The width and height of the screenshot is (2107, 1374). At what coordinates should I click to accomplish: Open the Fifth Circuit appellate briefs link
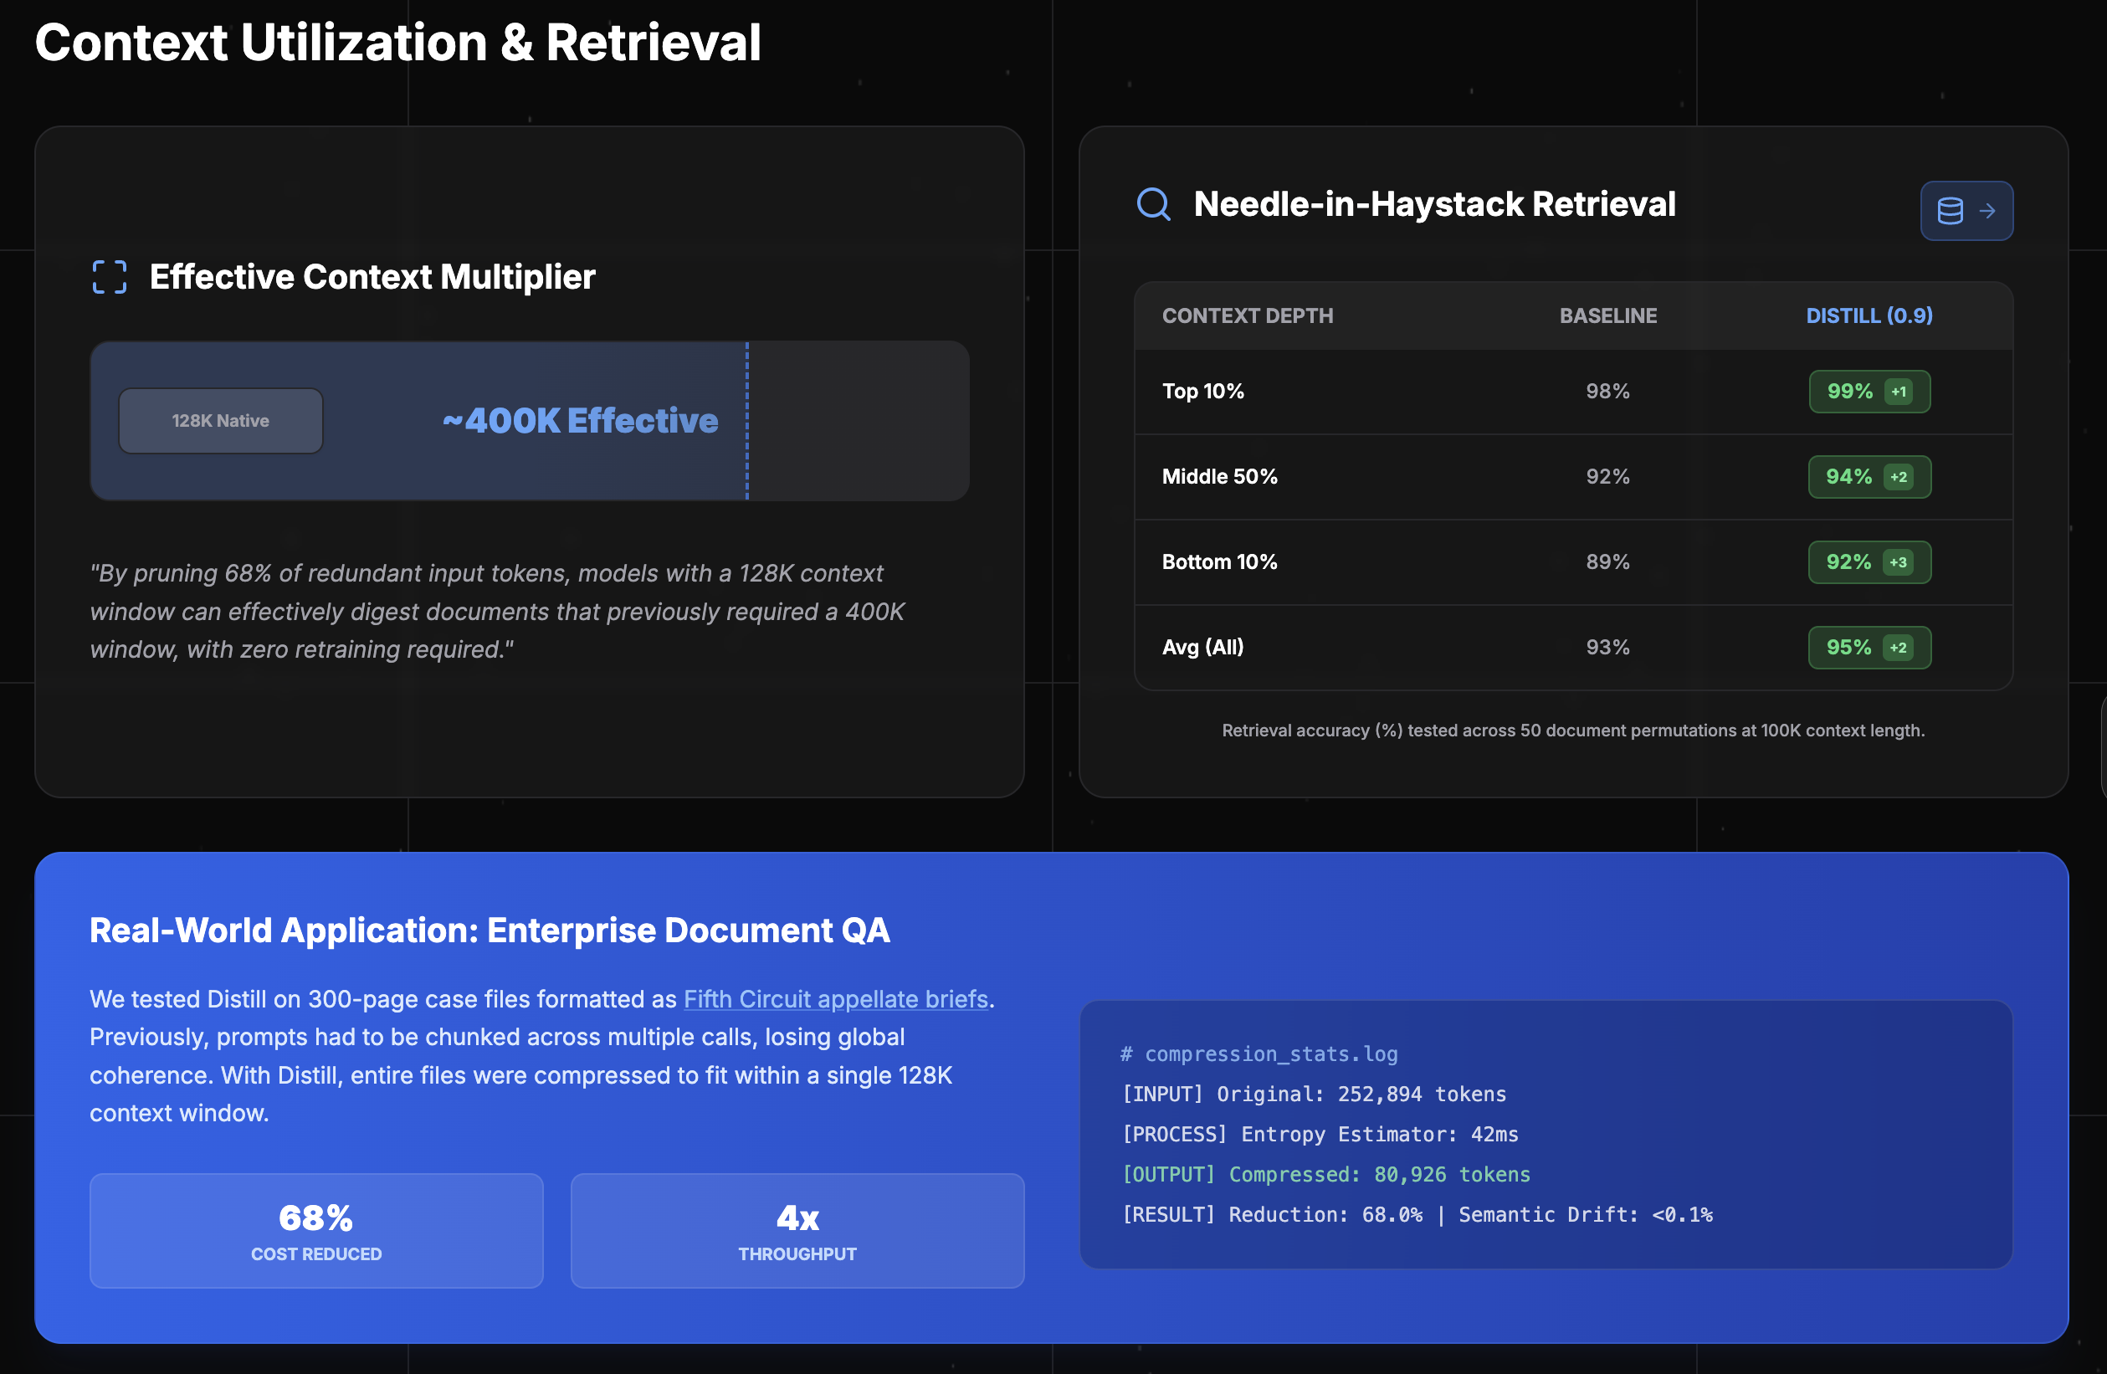pos(835,998)
